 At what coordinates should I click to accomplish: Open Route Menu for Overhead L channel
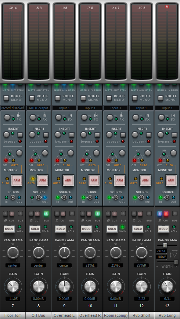click(58, 98)
